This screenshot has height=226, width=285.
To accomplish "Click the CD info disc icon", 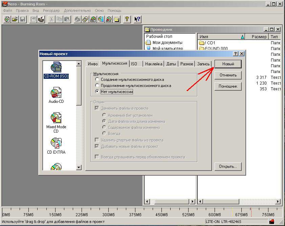I will click(x=101, y=19).
